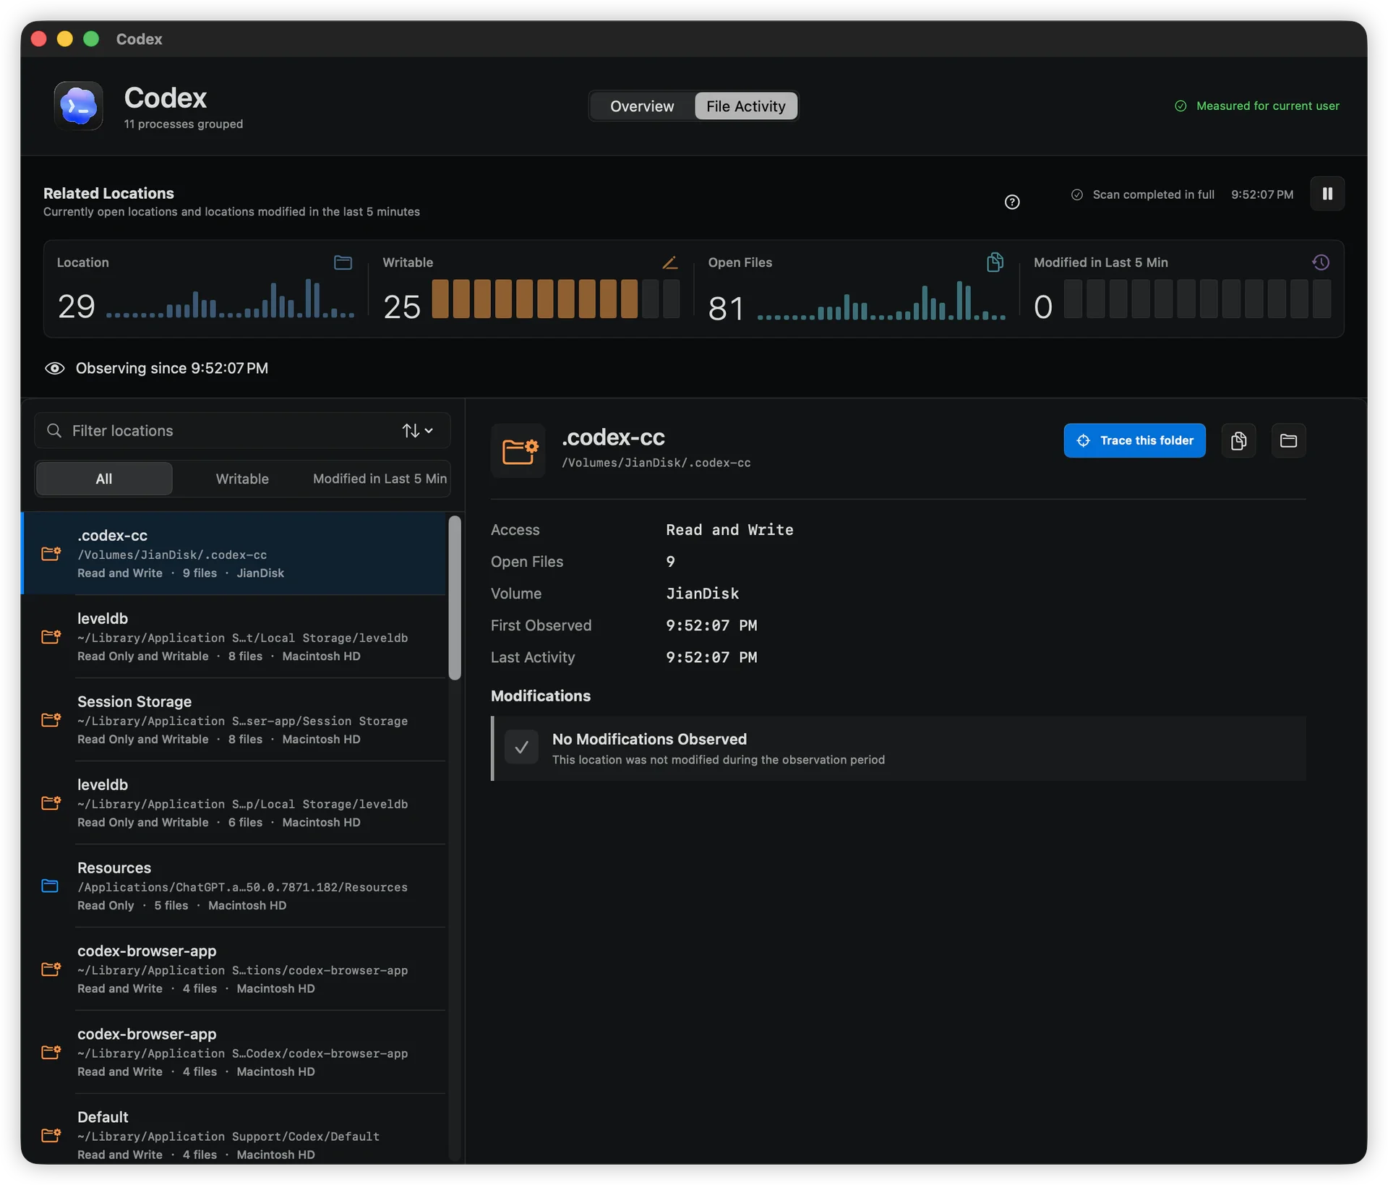Click the Codex app icon in header

(79, 106)
